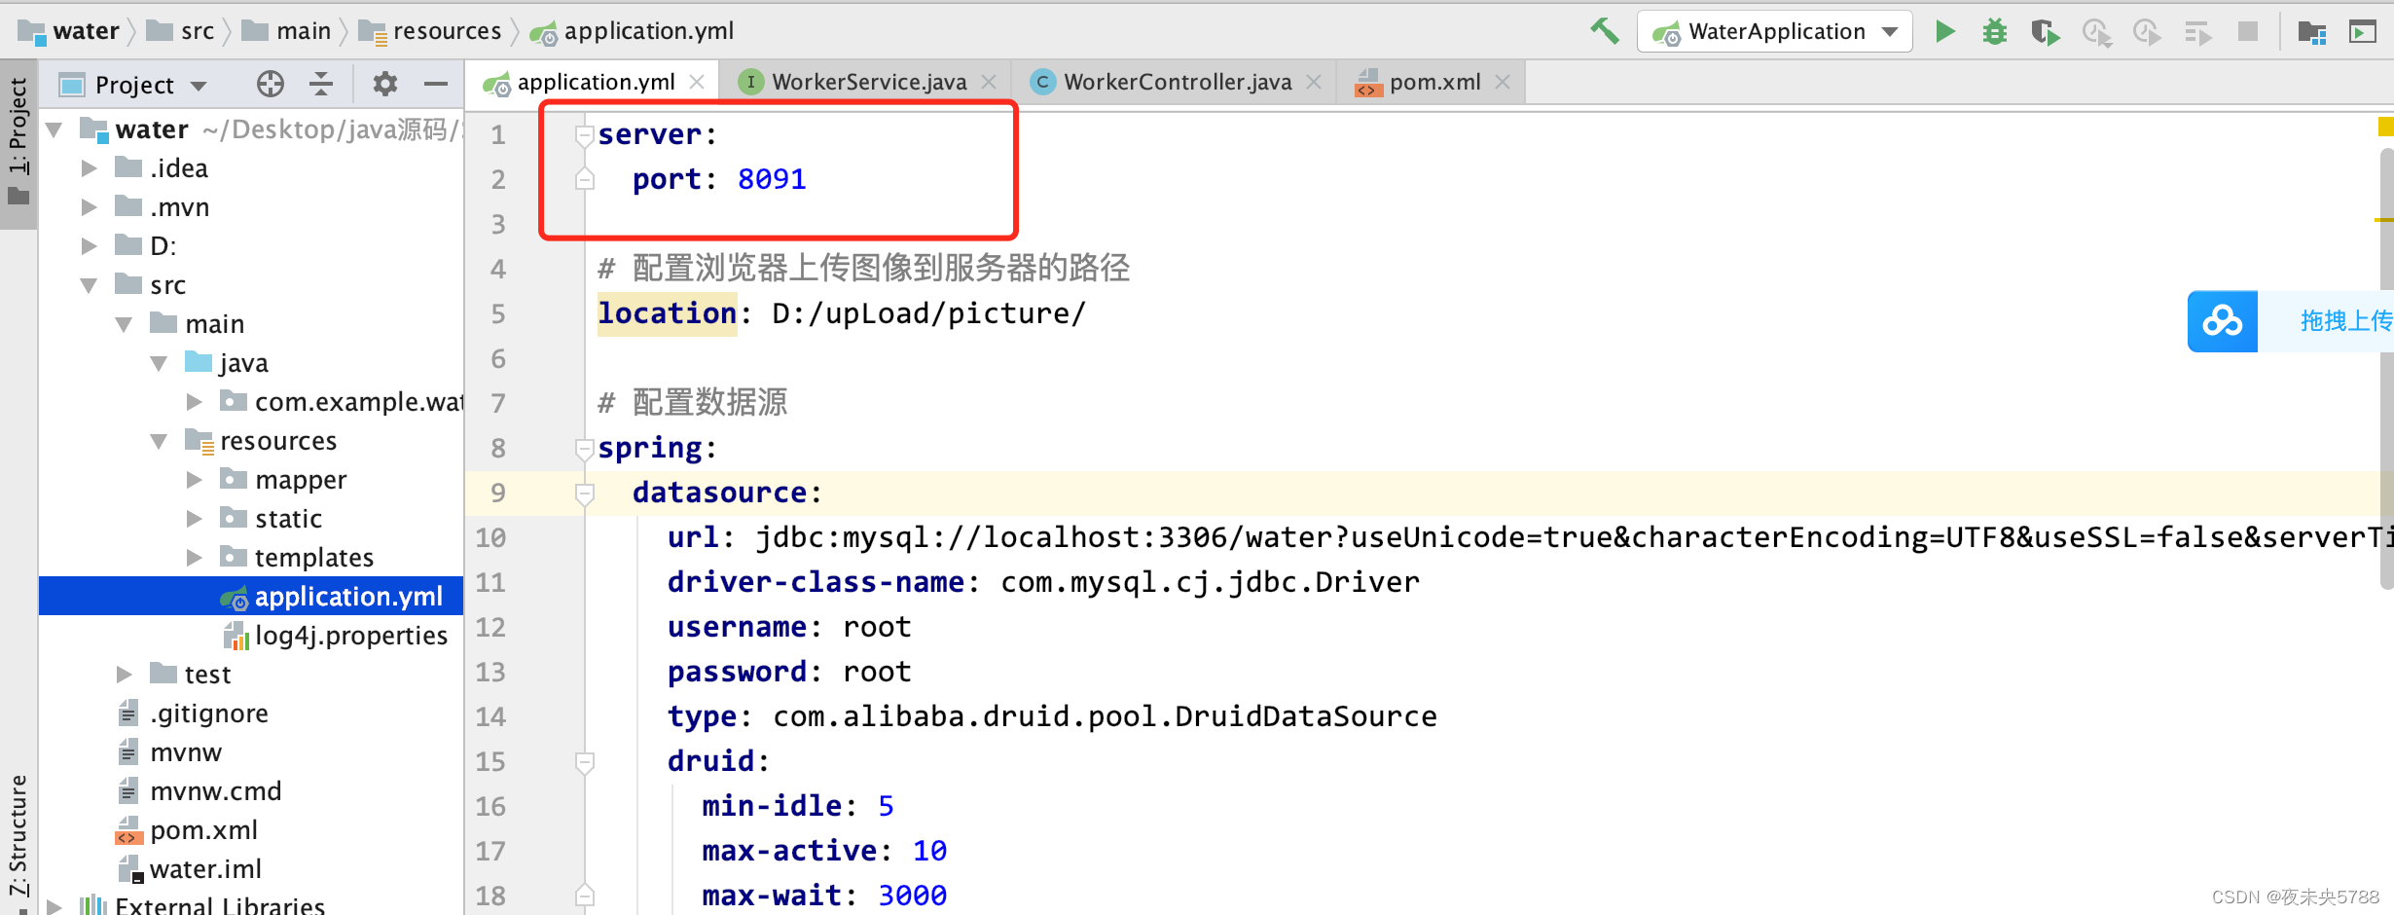
Task: Open the WaterApplication run configuration dropdown
Action: point(1889,30)
